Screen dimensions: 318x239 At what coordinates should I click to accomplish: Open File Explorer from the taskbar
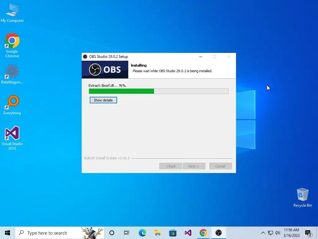coord(157,233)
